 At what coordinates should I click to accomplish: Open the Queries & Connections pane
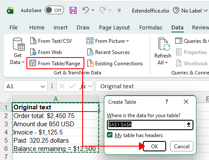click(x=192, y=41)
